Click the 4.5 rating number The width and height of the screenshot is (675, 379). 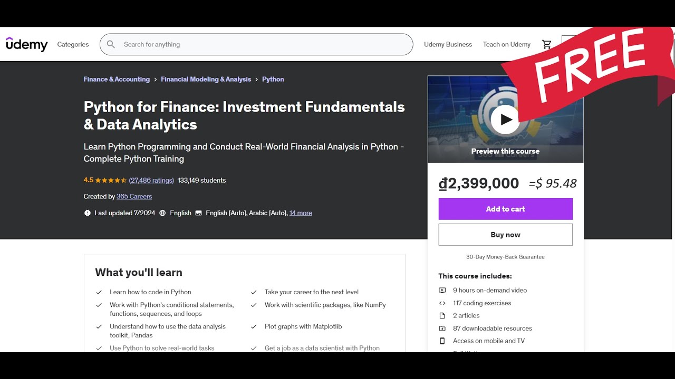click(88, 180)
